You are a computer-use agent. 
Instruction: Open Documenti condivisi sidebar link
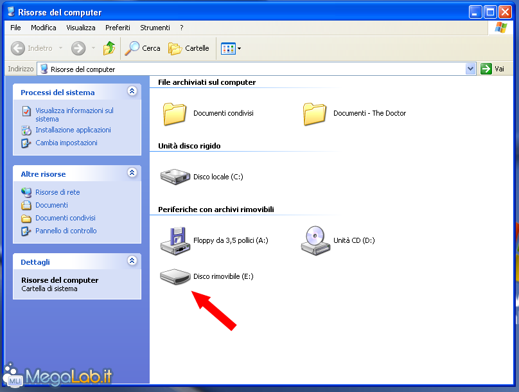[66, 218]
